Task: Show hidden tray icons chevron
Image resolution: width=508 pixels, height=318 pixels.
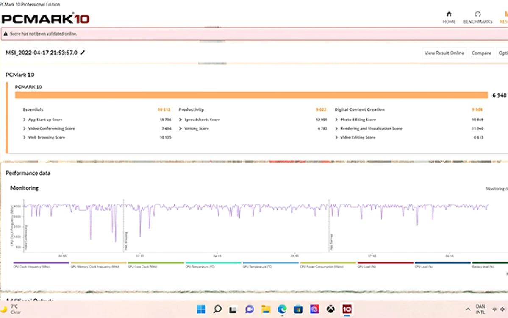Action: (x=468, y=309)
